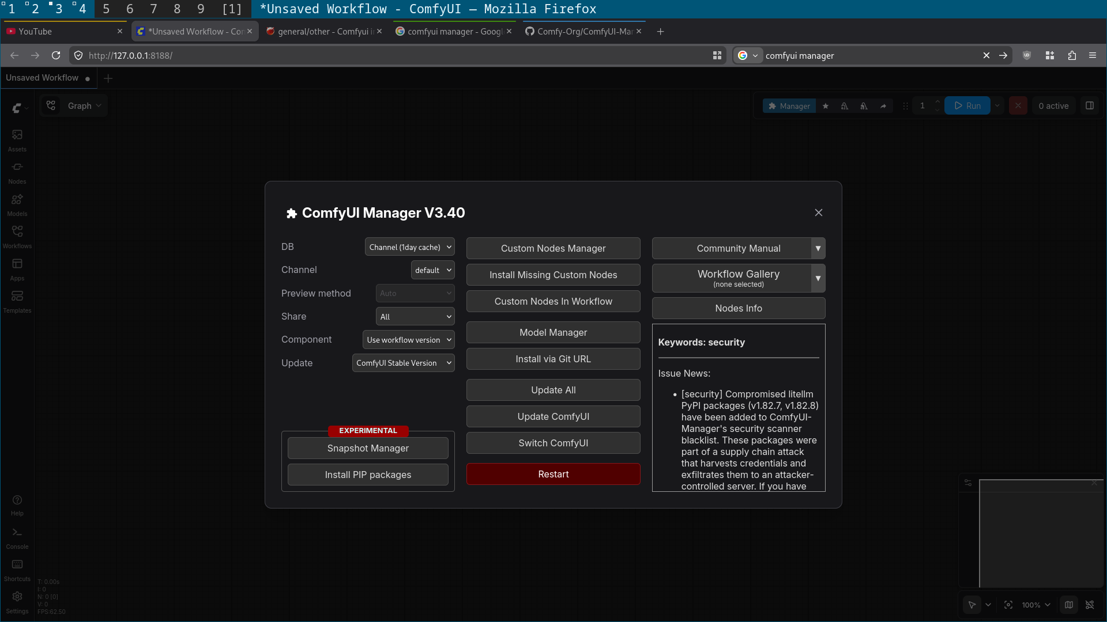Click Switch ComfyUI button
This screenshot has height=622, width=1107.
[553, 443]
